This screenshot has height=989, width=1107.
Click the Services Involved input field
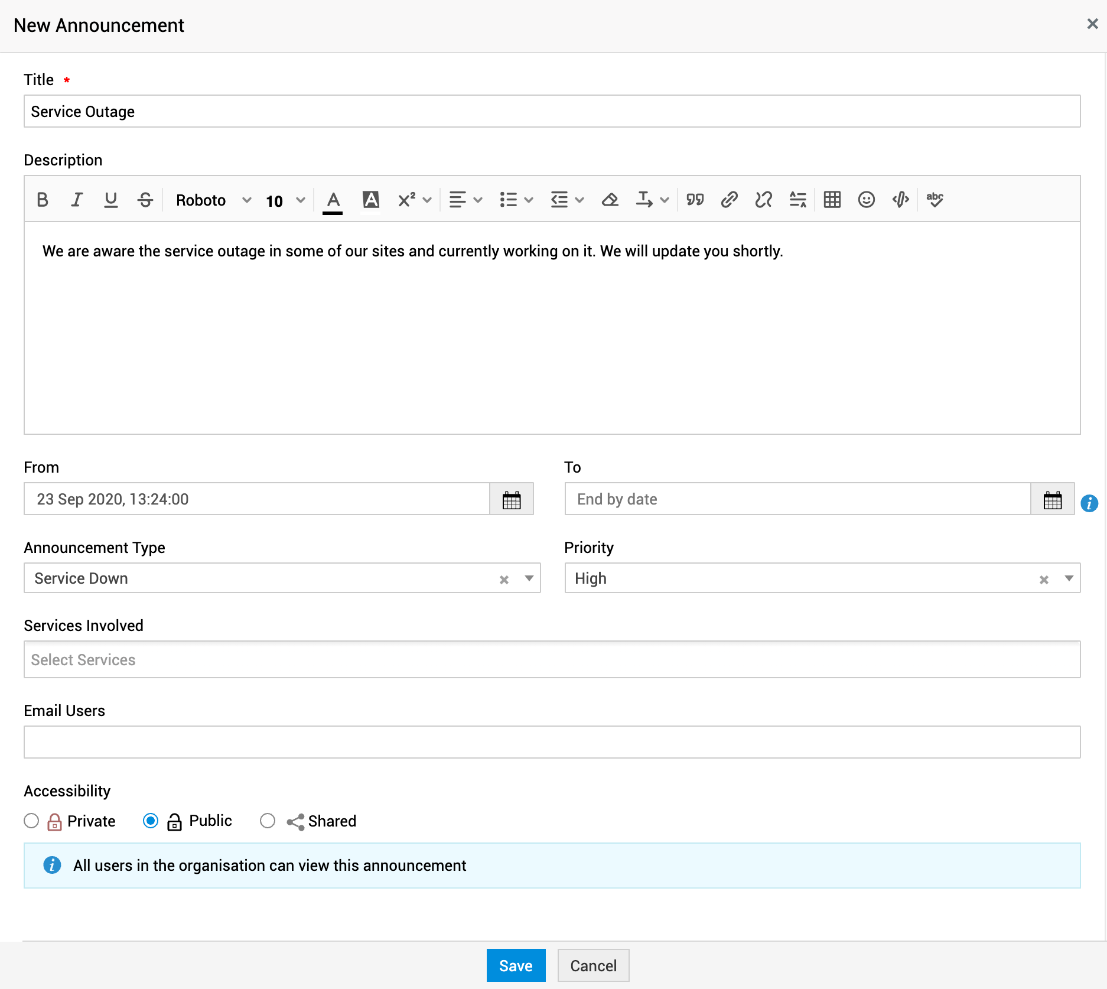point(552,659)
